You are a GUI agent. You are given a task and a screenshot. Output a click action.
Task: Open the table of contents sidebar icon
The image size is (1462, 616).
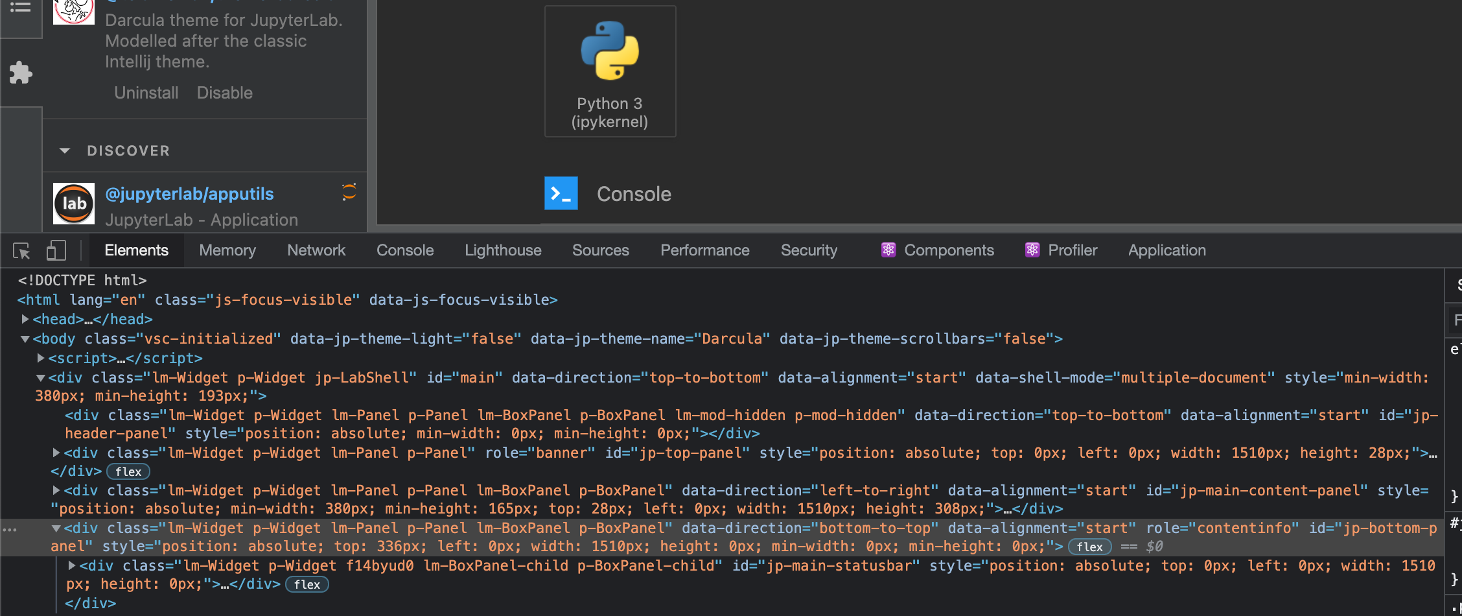pyautogui.click(x=21, y=8)
